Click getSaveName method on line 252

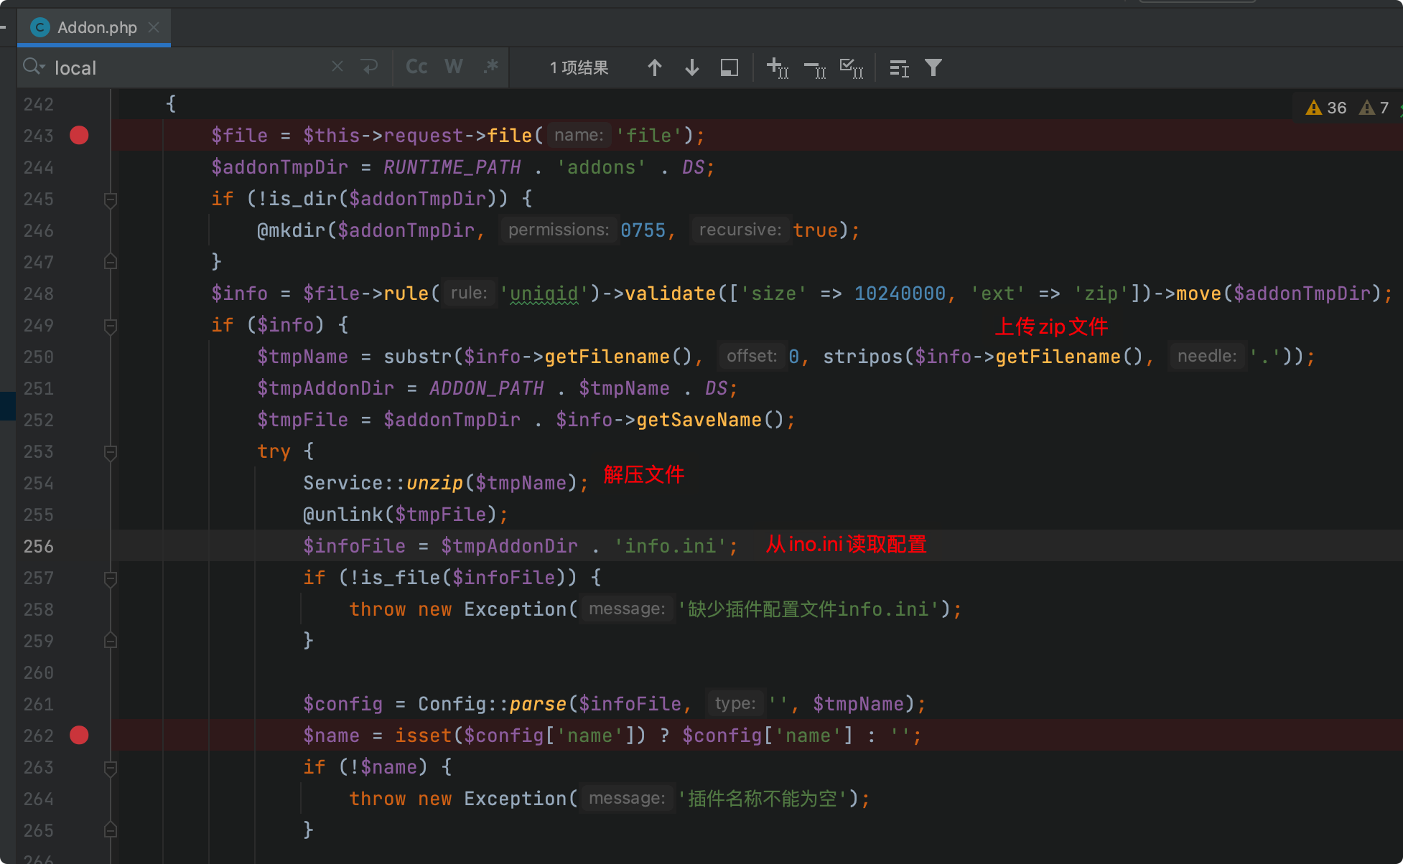pos(699,420)
